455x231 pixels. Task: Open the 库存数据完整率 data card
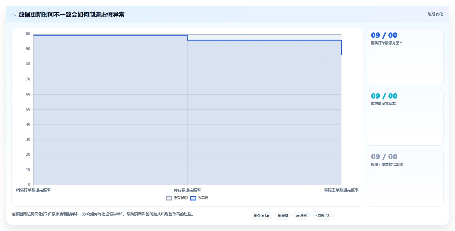[405, 117]
